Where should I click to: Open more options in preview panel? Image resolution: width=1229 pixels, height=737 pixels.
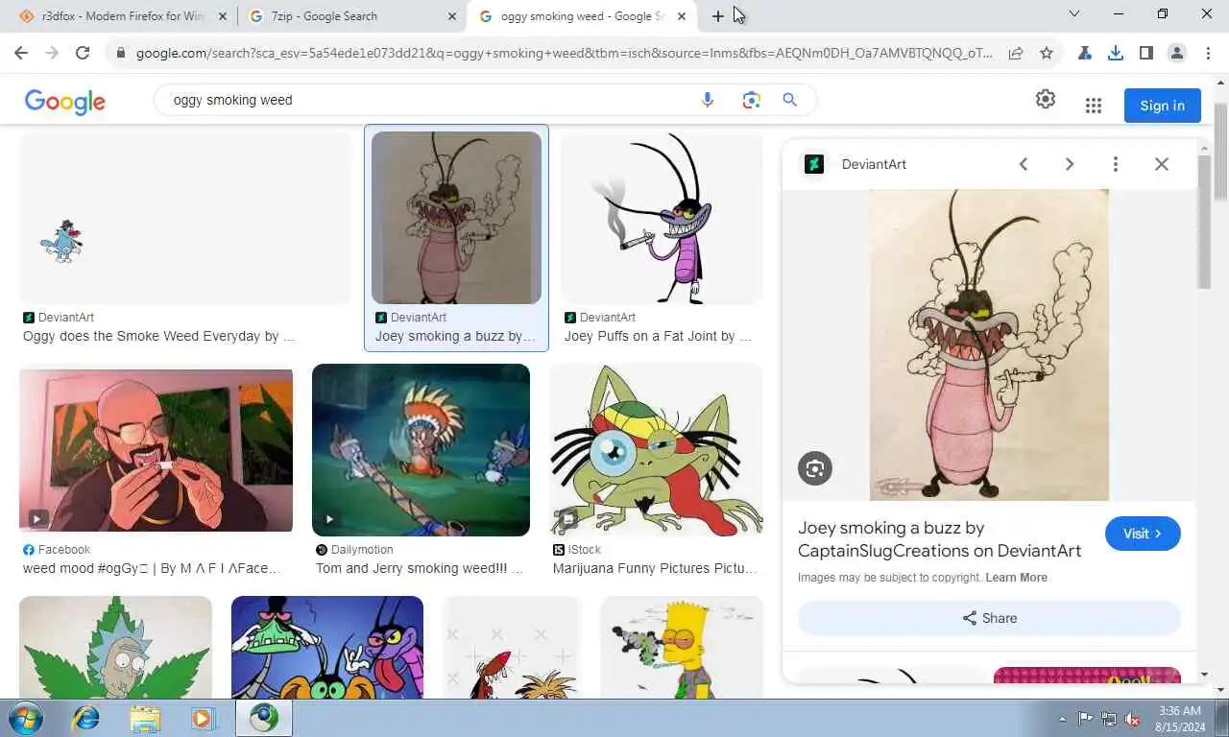click(1116, 164)
